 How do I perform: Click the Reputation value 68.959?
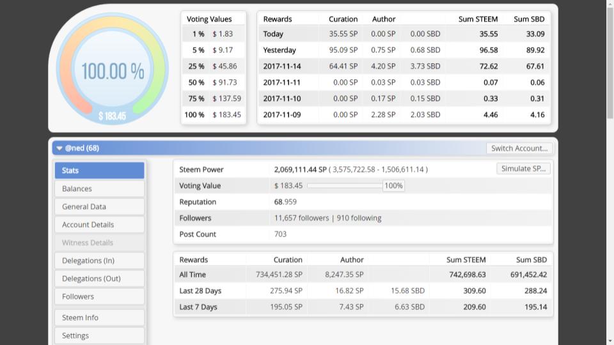(285, 202)
